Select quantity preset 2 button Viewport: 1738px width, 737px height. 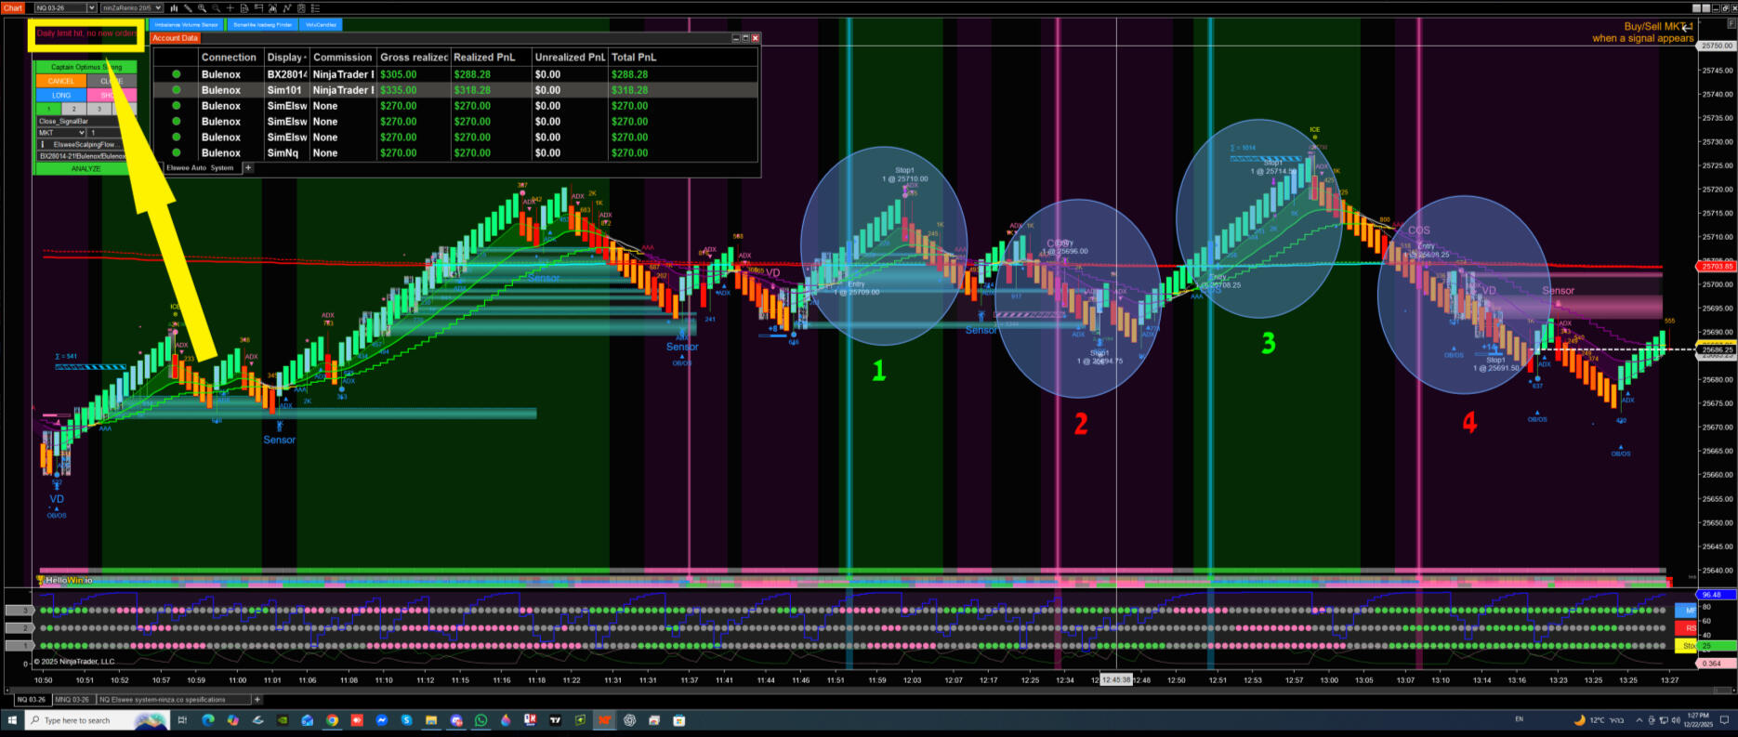pos(74,109)
